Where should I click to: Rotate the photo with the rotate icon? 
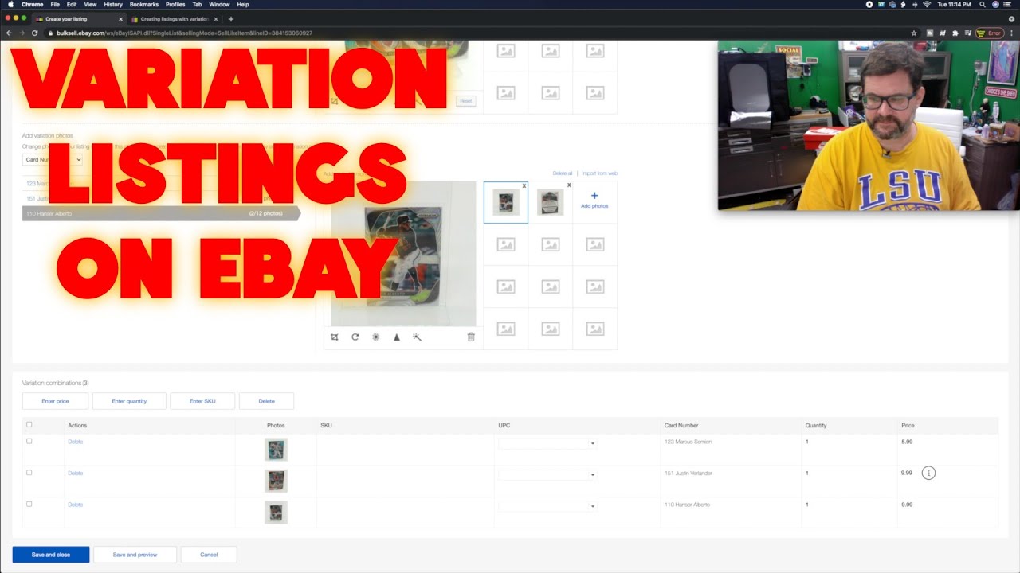tap(355, 337)
